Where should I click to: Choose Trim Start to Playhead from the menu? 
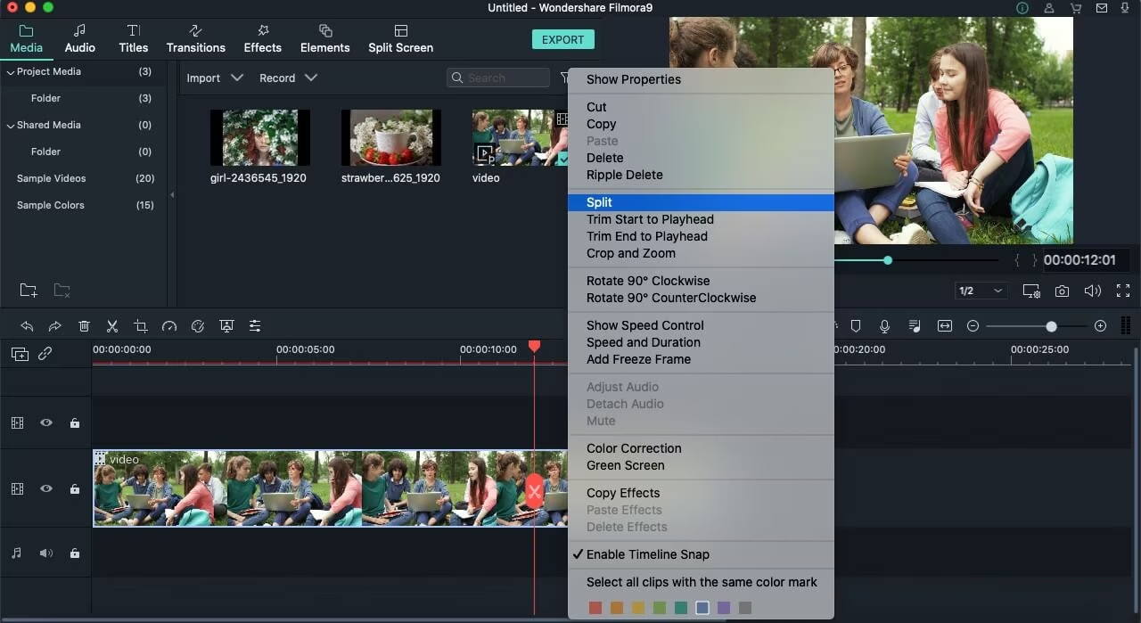tap(650, 219)
